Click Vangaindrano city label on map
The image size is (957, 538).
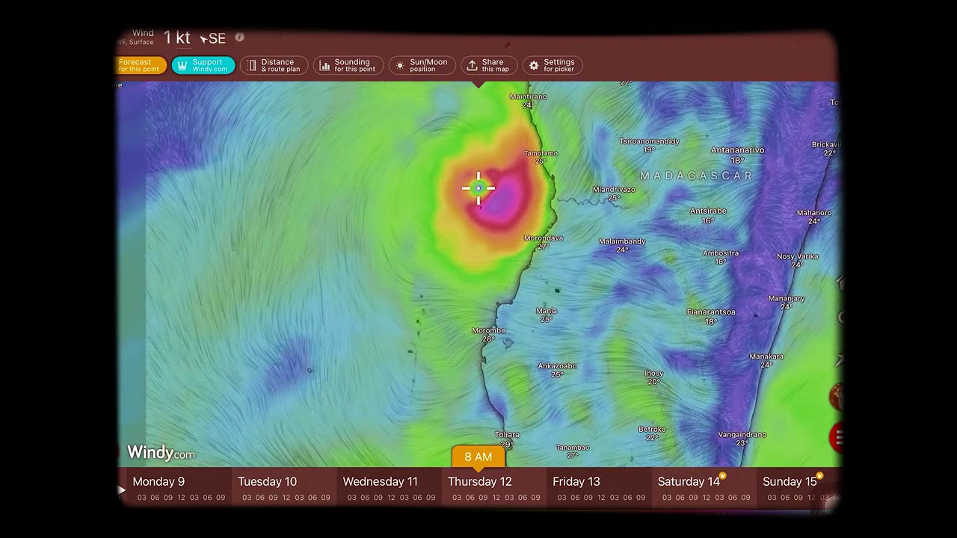tap(742, 435)
